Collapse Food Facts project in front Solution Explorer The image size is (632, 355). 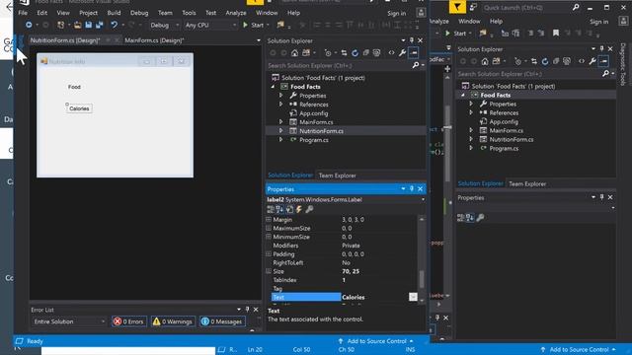273,87
